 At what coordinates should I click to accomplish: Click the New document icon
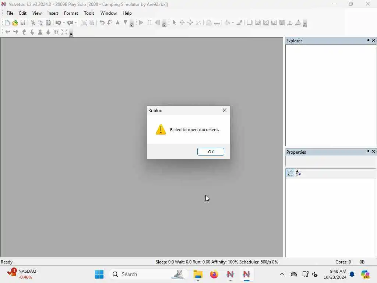pos(7,23)
